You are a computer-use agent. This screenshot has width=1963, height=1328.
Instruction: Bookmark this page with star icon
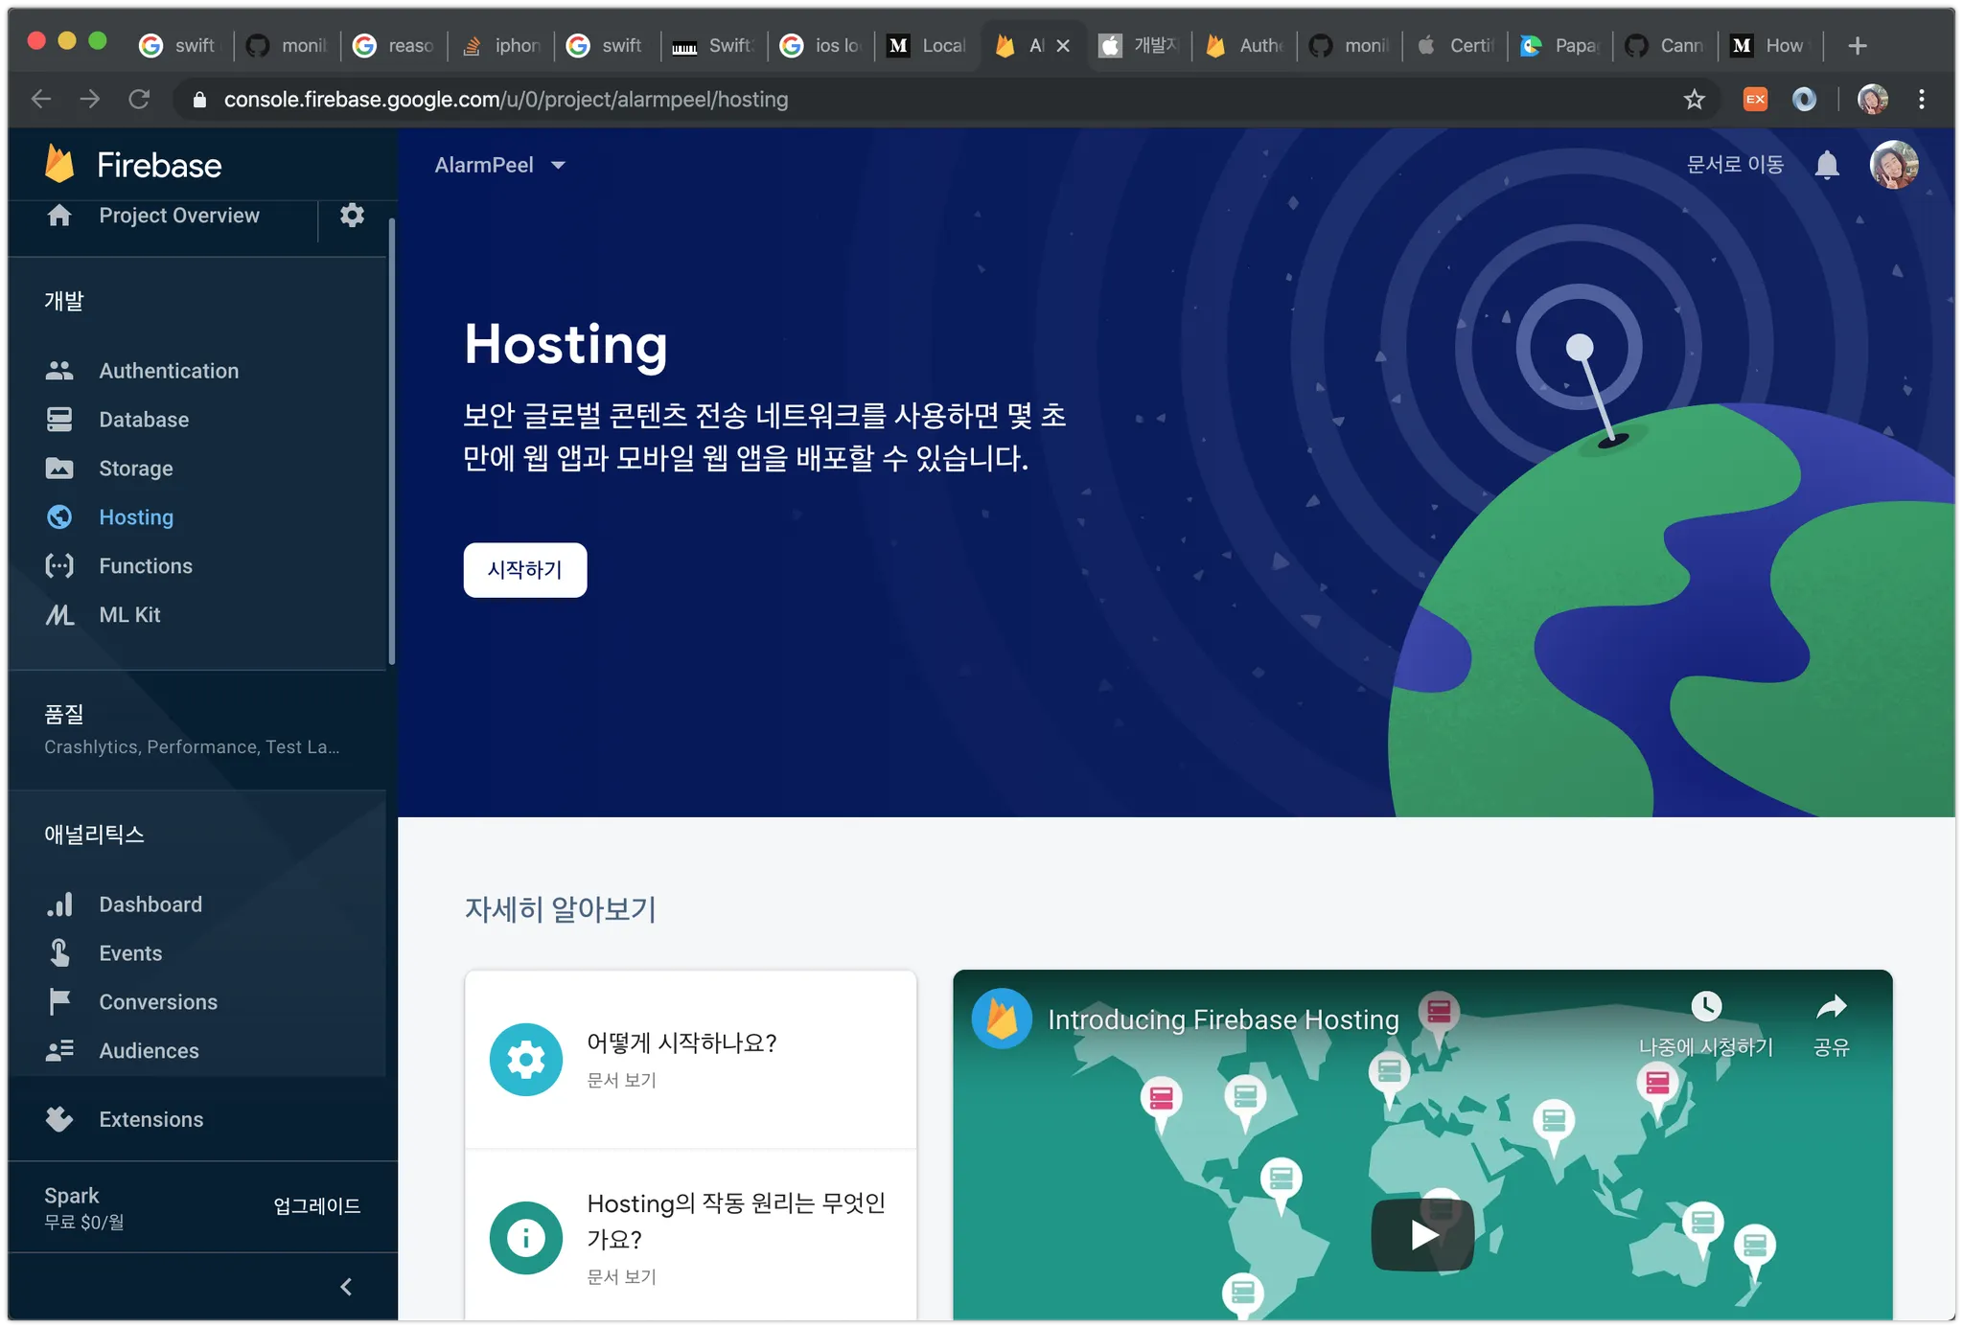[x=1694, y=100]
